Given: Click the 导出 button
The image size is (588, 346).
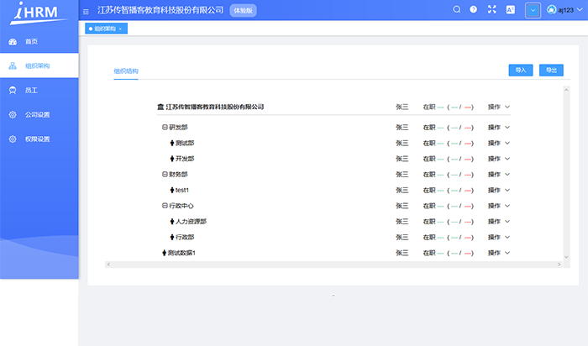Looking at the screenshot, I should (x=550, y=71).
